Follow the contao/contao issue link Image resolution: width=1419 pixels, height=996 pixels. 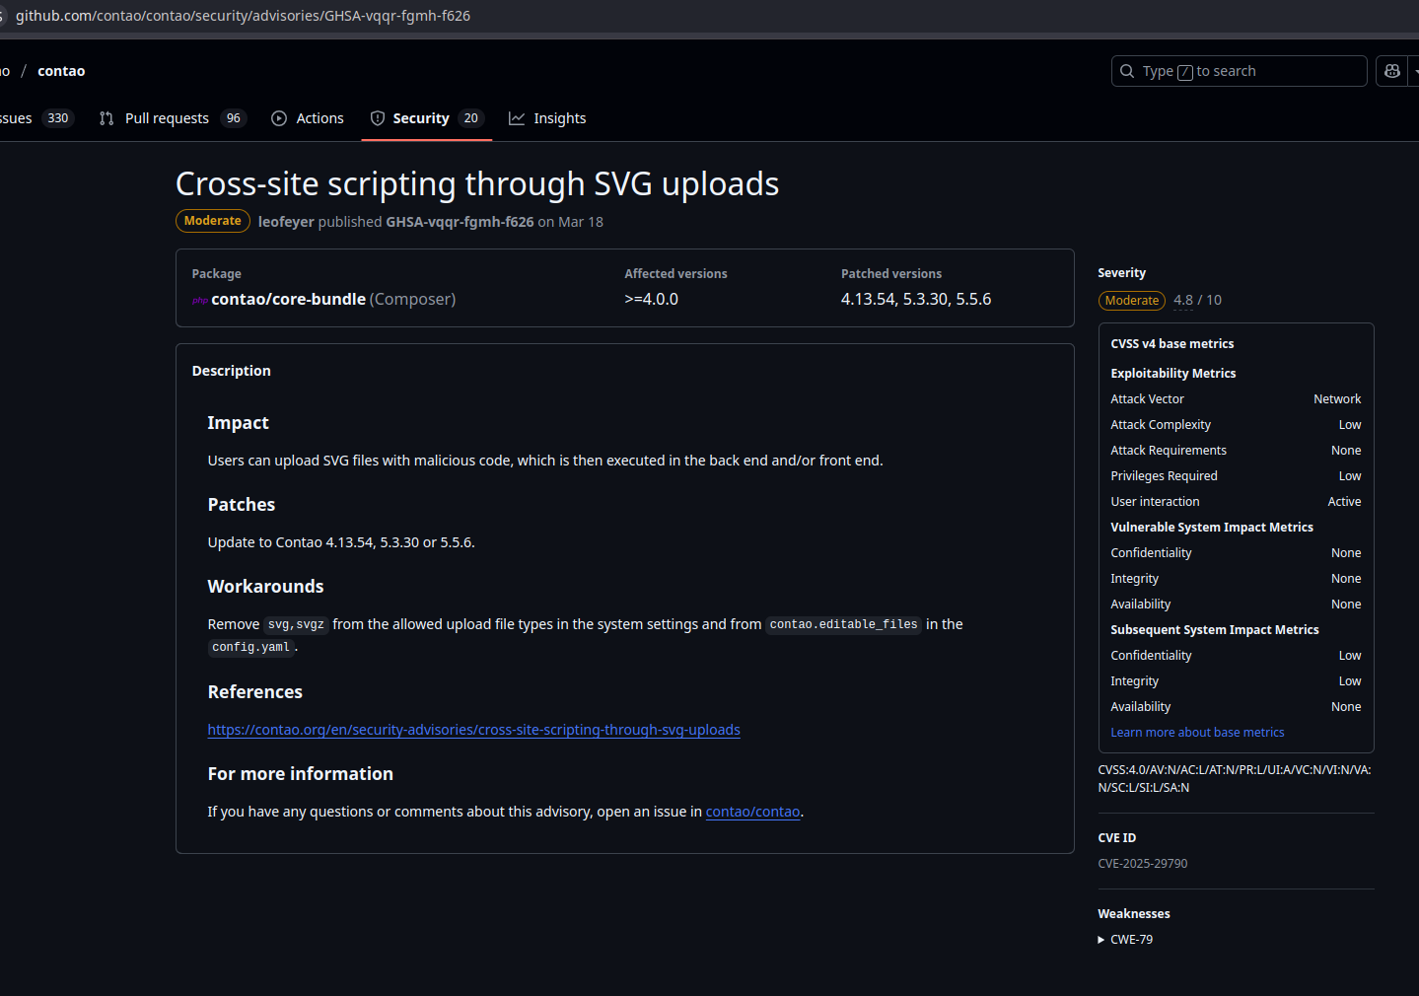(x=752, y=812)
